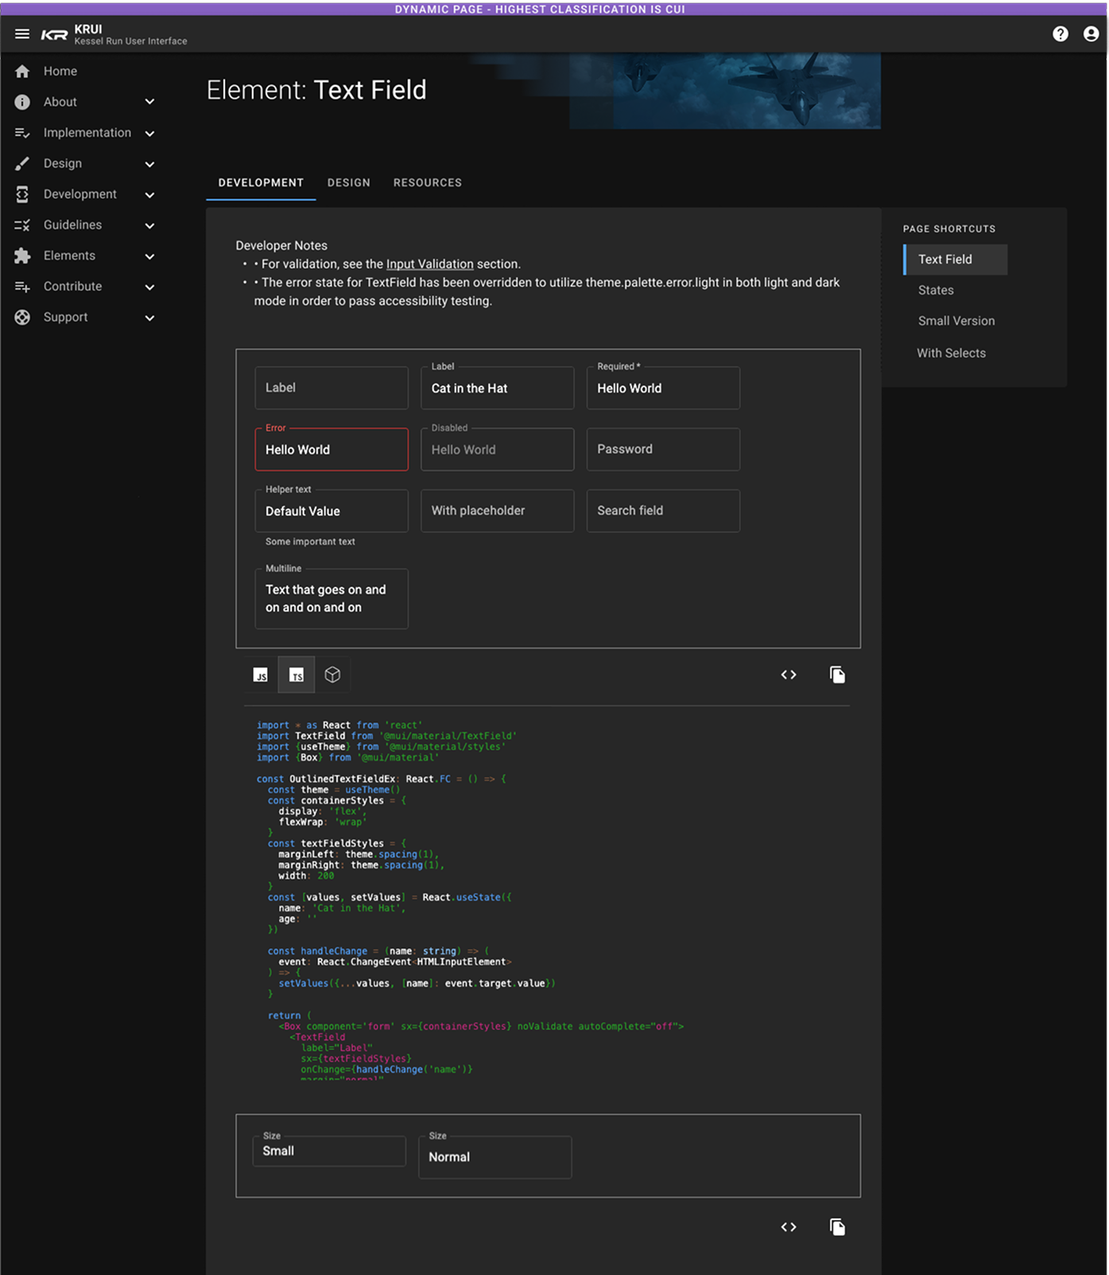Open the user account profile icon

1092,34
